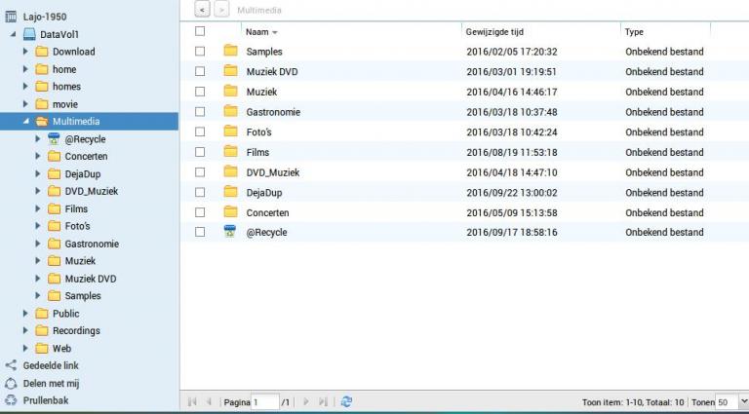Select the Gastronomie row checkbox
The image size is (749, 414).
[x=200, y=112]
